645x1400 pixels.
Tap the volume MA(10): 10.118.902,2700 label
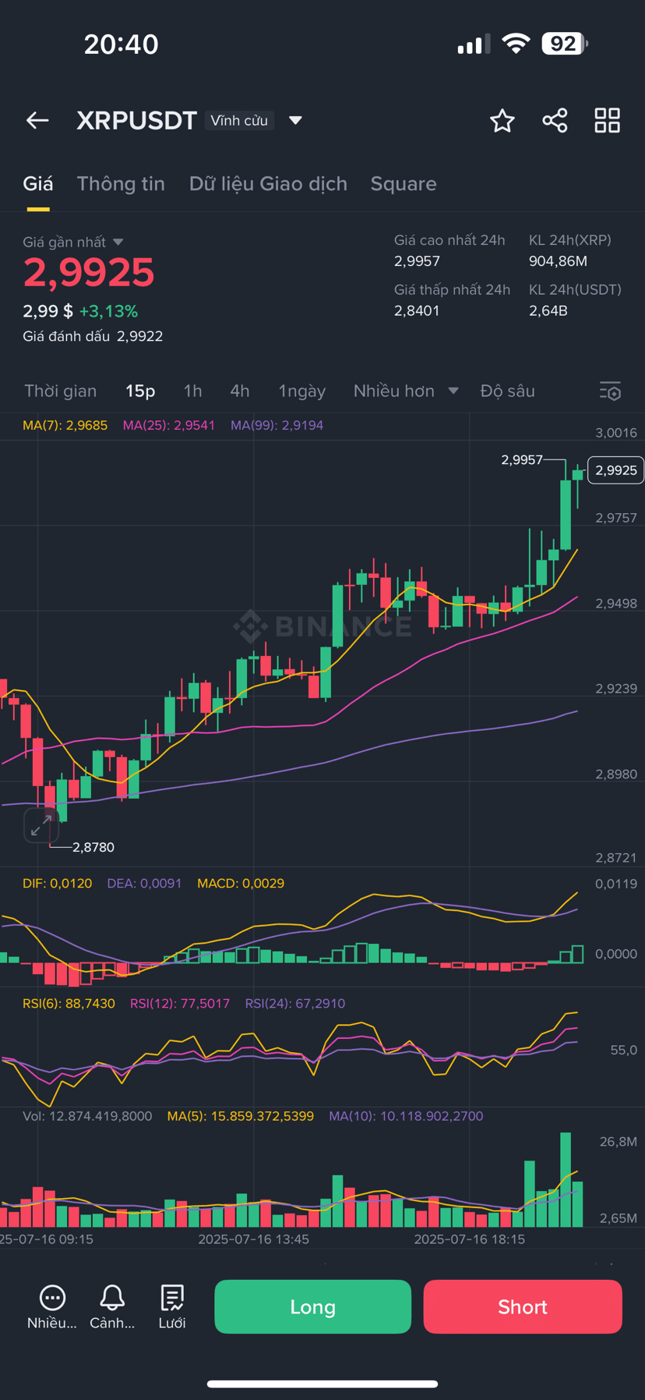(x=406, y=1116)
